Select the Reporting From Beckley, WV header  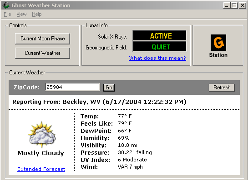tap(99, 102)
